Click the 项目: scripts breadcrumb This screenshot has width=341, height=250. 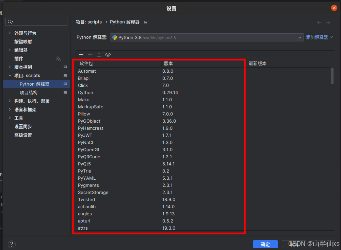(89, 22)
